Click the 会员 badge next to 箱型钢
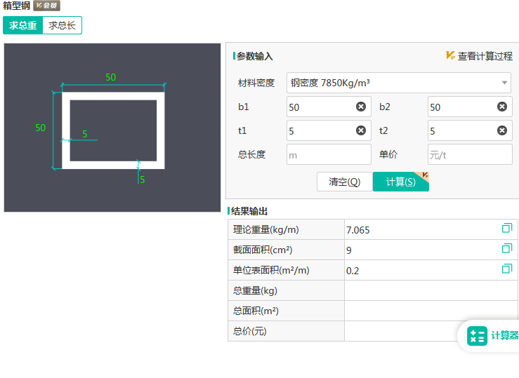 [46, 6]
